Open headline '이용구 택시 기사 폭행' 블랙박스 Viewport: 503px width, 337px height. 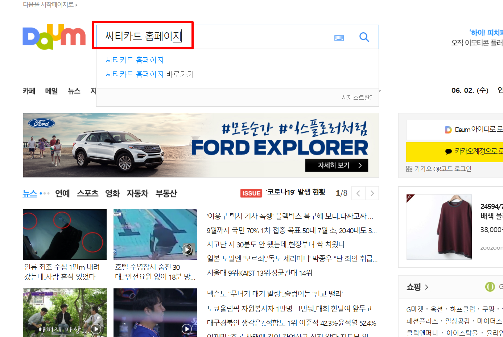click(290, 216)
